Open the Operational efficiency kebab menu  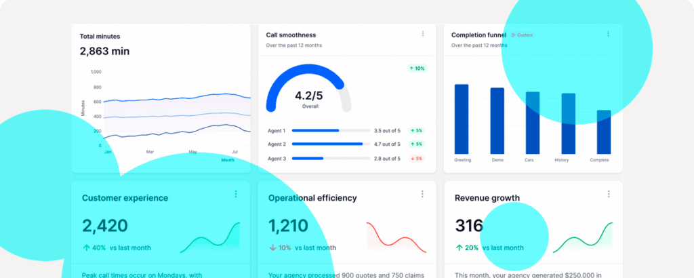[x=423, y=195]
